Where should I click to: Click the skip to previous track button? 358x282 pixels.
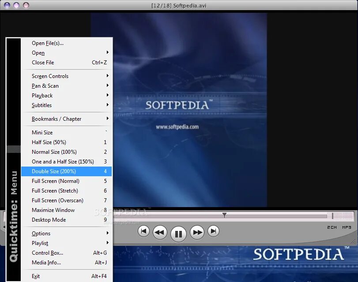143,231
